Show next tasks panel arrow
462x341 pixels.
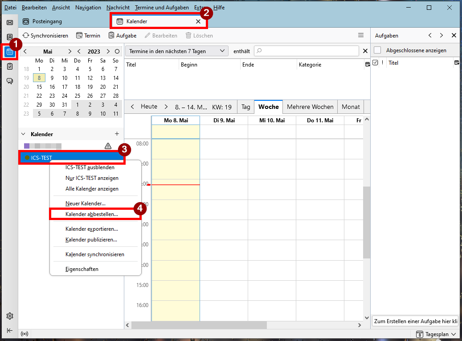[442, 35]
